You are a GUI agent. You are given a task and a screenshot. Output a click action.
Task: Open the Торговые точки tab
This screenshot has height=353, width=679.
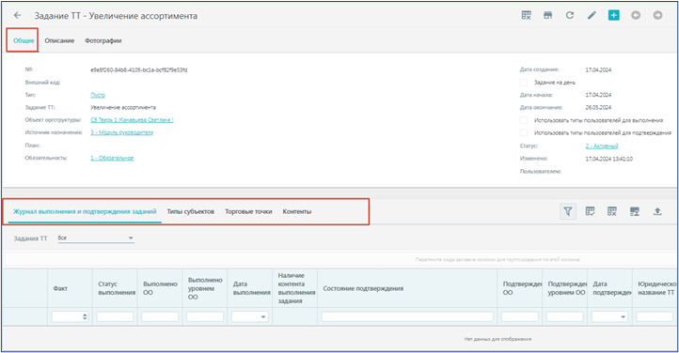(x=248, y=212)
